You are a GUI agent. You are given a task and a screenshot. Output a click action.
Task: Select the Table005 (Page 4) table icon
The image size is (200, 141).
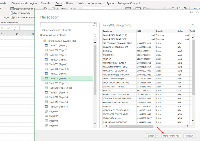coord(46,64)
